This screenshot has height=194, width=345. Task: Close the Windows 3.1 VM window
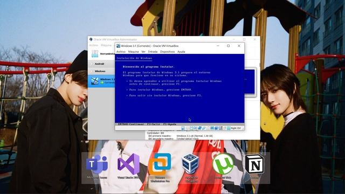click(x=239, y=46)
